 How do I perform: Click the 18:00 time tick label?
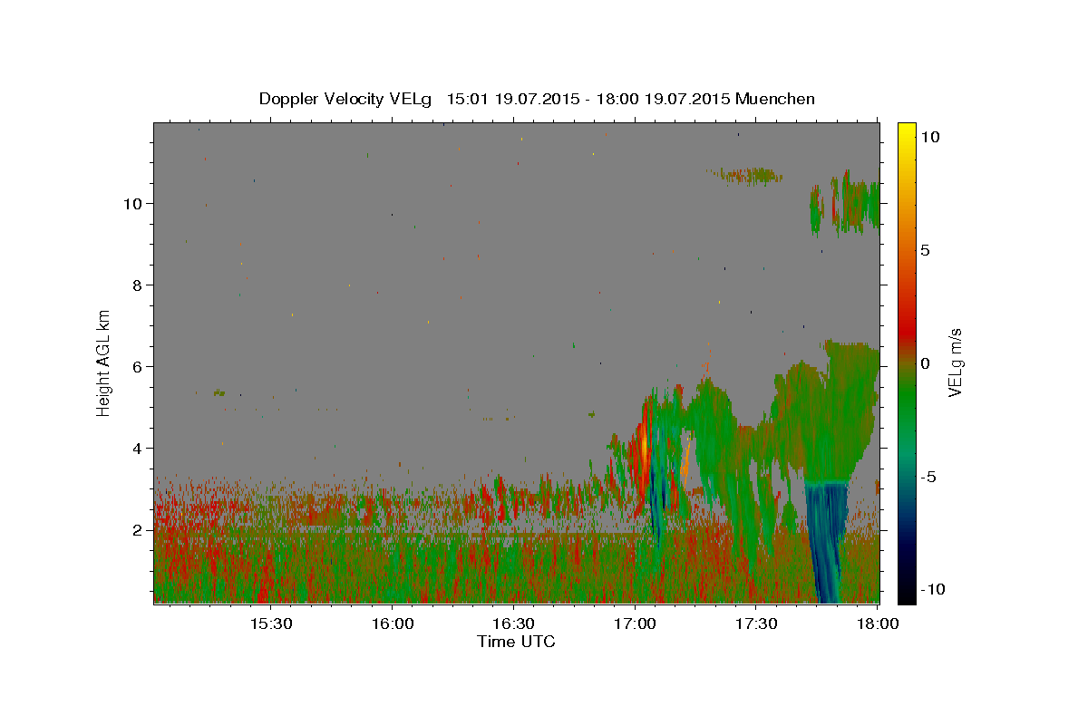(x=877, y=624)
